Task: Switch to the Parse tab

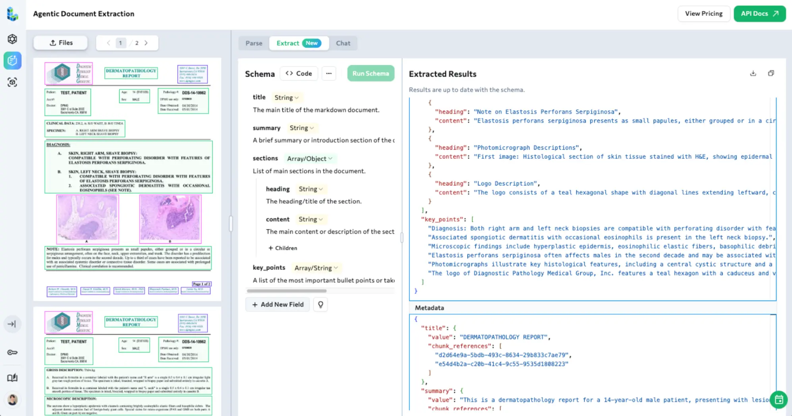Action: click(x=254, y=43)
